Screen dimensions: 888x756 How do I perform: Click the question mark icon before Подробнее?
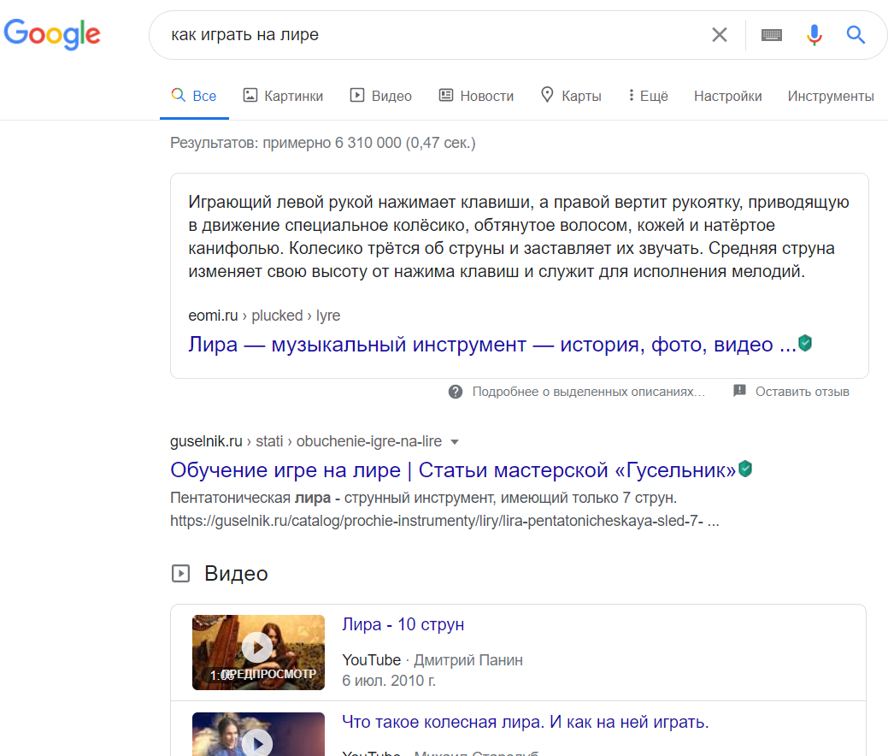pyautogui.click(x=456, y=391)
